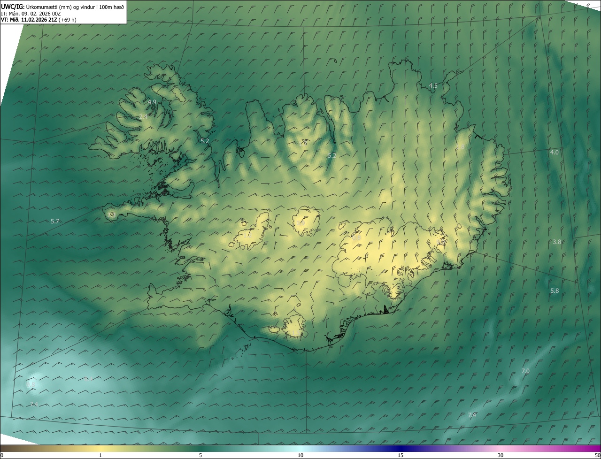Select the initial time 'IT: Mán. 09. 02. 2026 00Z'
The image size is (601, 459).
coord(31,14)
